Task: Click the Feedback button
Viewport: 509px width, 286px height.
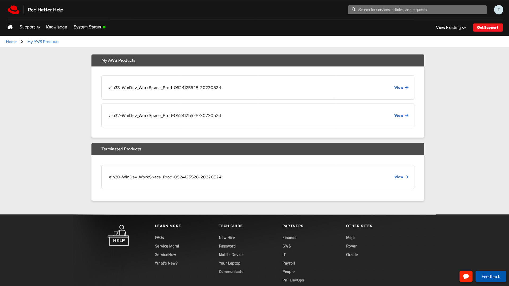Action: 491,276
